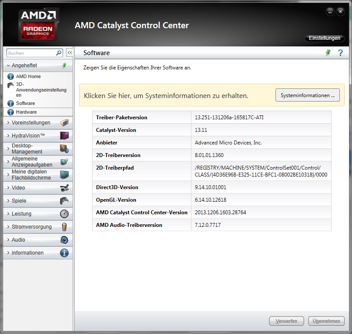Click the HydraVision monitor icon
Image resolution: width=352 pixels, height=334 pixels.
point(64,136)
